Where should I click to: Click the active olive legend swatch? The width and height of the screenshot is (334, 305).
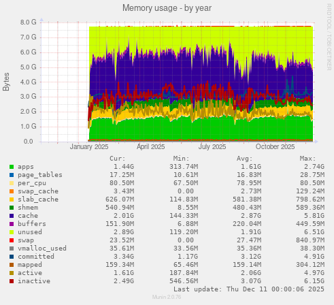12,273
